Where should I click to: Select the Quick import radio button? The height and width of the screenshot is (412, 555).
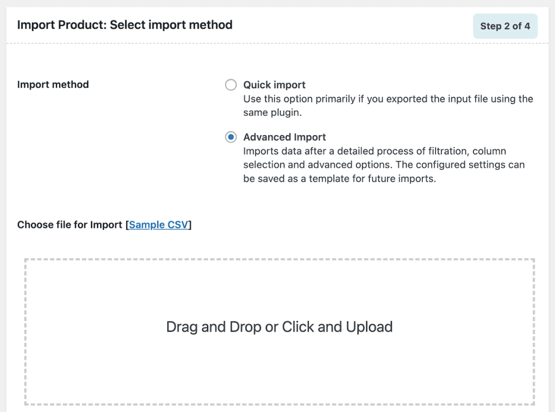point(231,85)
